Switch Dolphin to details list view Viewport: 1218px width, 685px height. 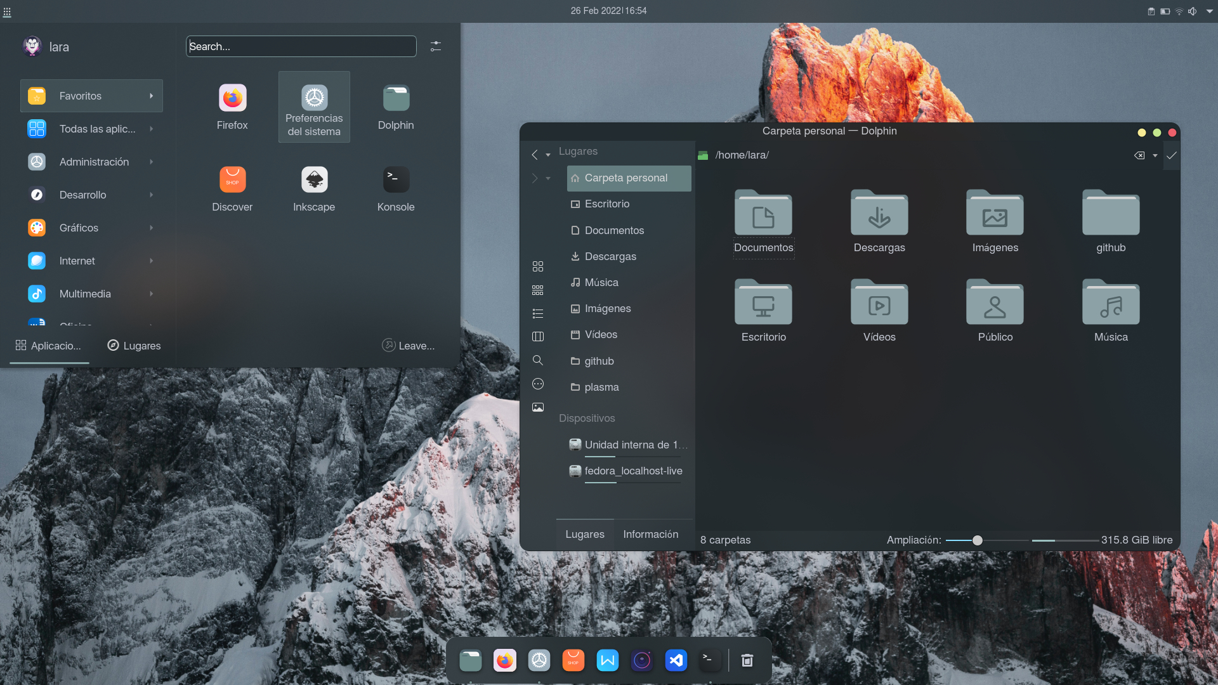[x=538, y=313]
